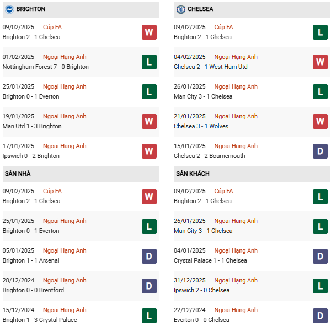
Task: Select W badge beside Chelsea 2-1 West Ham
Action: [320, 62]
